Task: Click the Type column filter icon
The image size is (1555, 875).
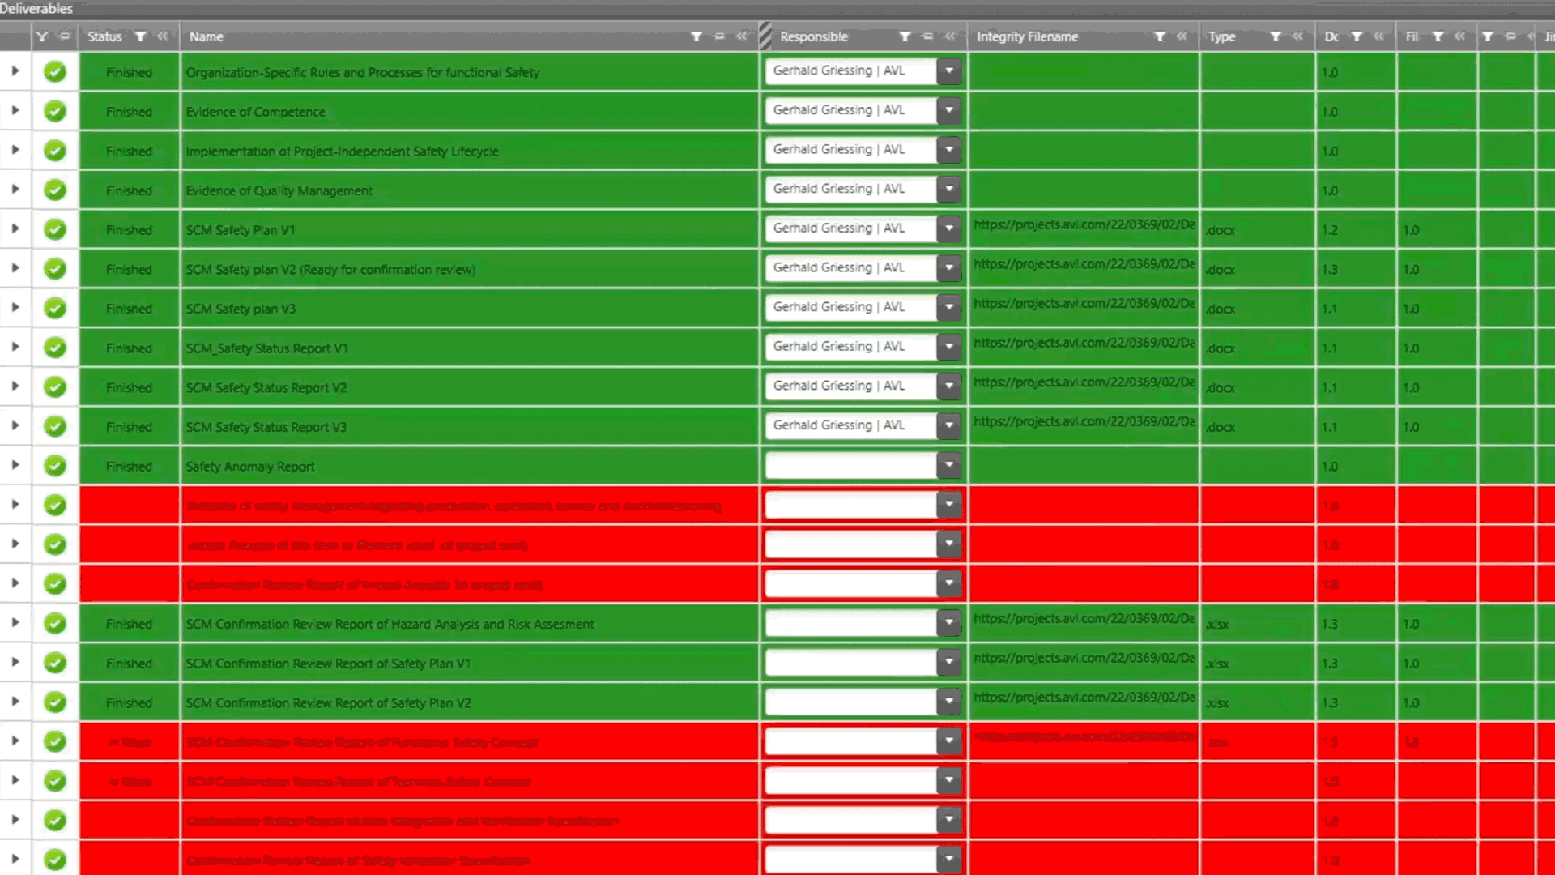Action: pyautogui.click(x=1276, y=36)
